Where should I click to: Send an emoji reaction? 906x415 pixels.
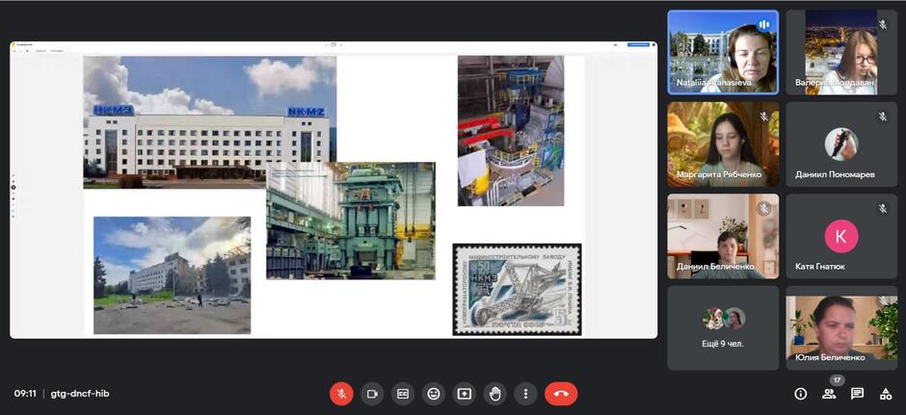point(434,394)
